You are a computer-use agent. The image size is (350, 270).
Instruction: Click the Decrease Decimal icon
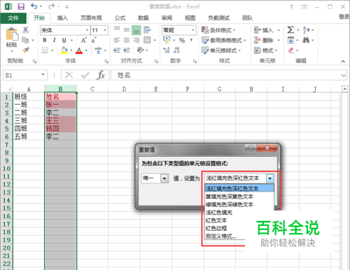(x=176, y=50)
